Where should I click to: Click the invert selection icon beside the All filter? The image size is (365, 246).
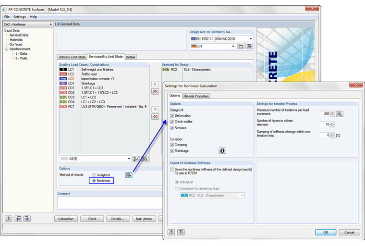[145, 159]
